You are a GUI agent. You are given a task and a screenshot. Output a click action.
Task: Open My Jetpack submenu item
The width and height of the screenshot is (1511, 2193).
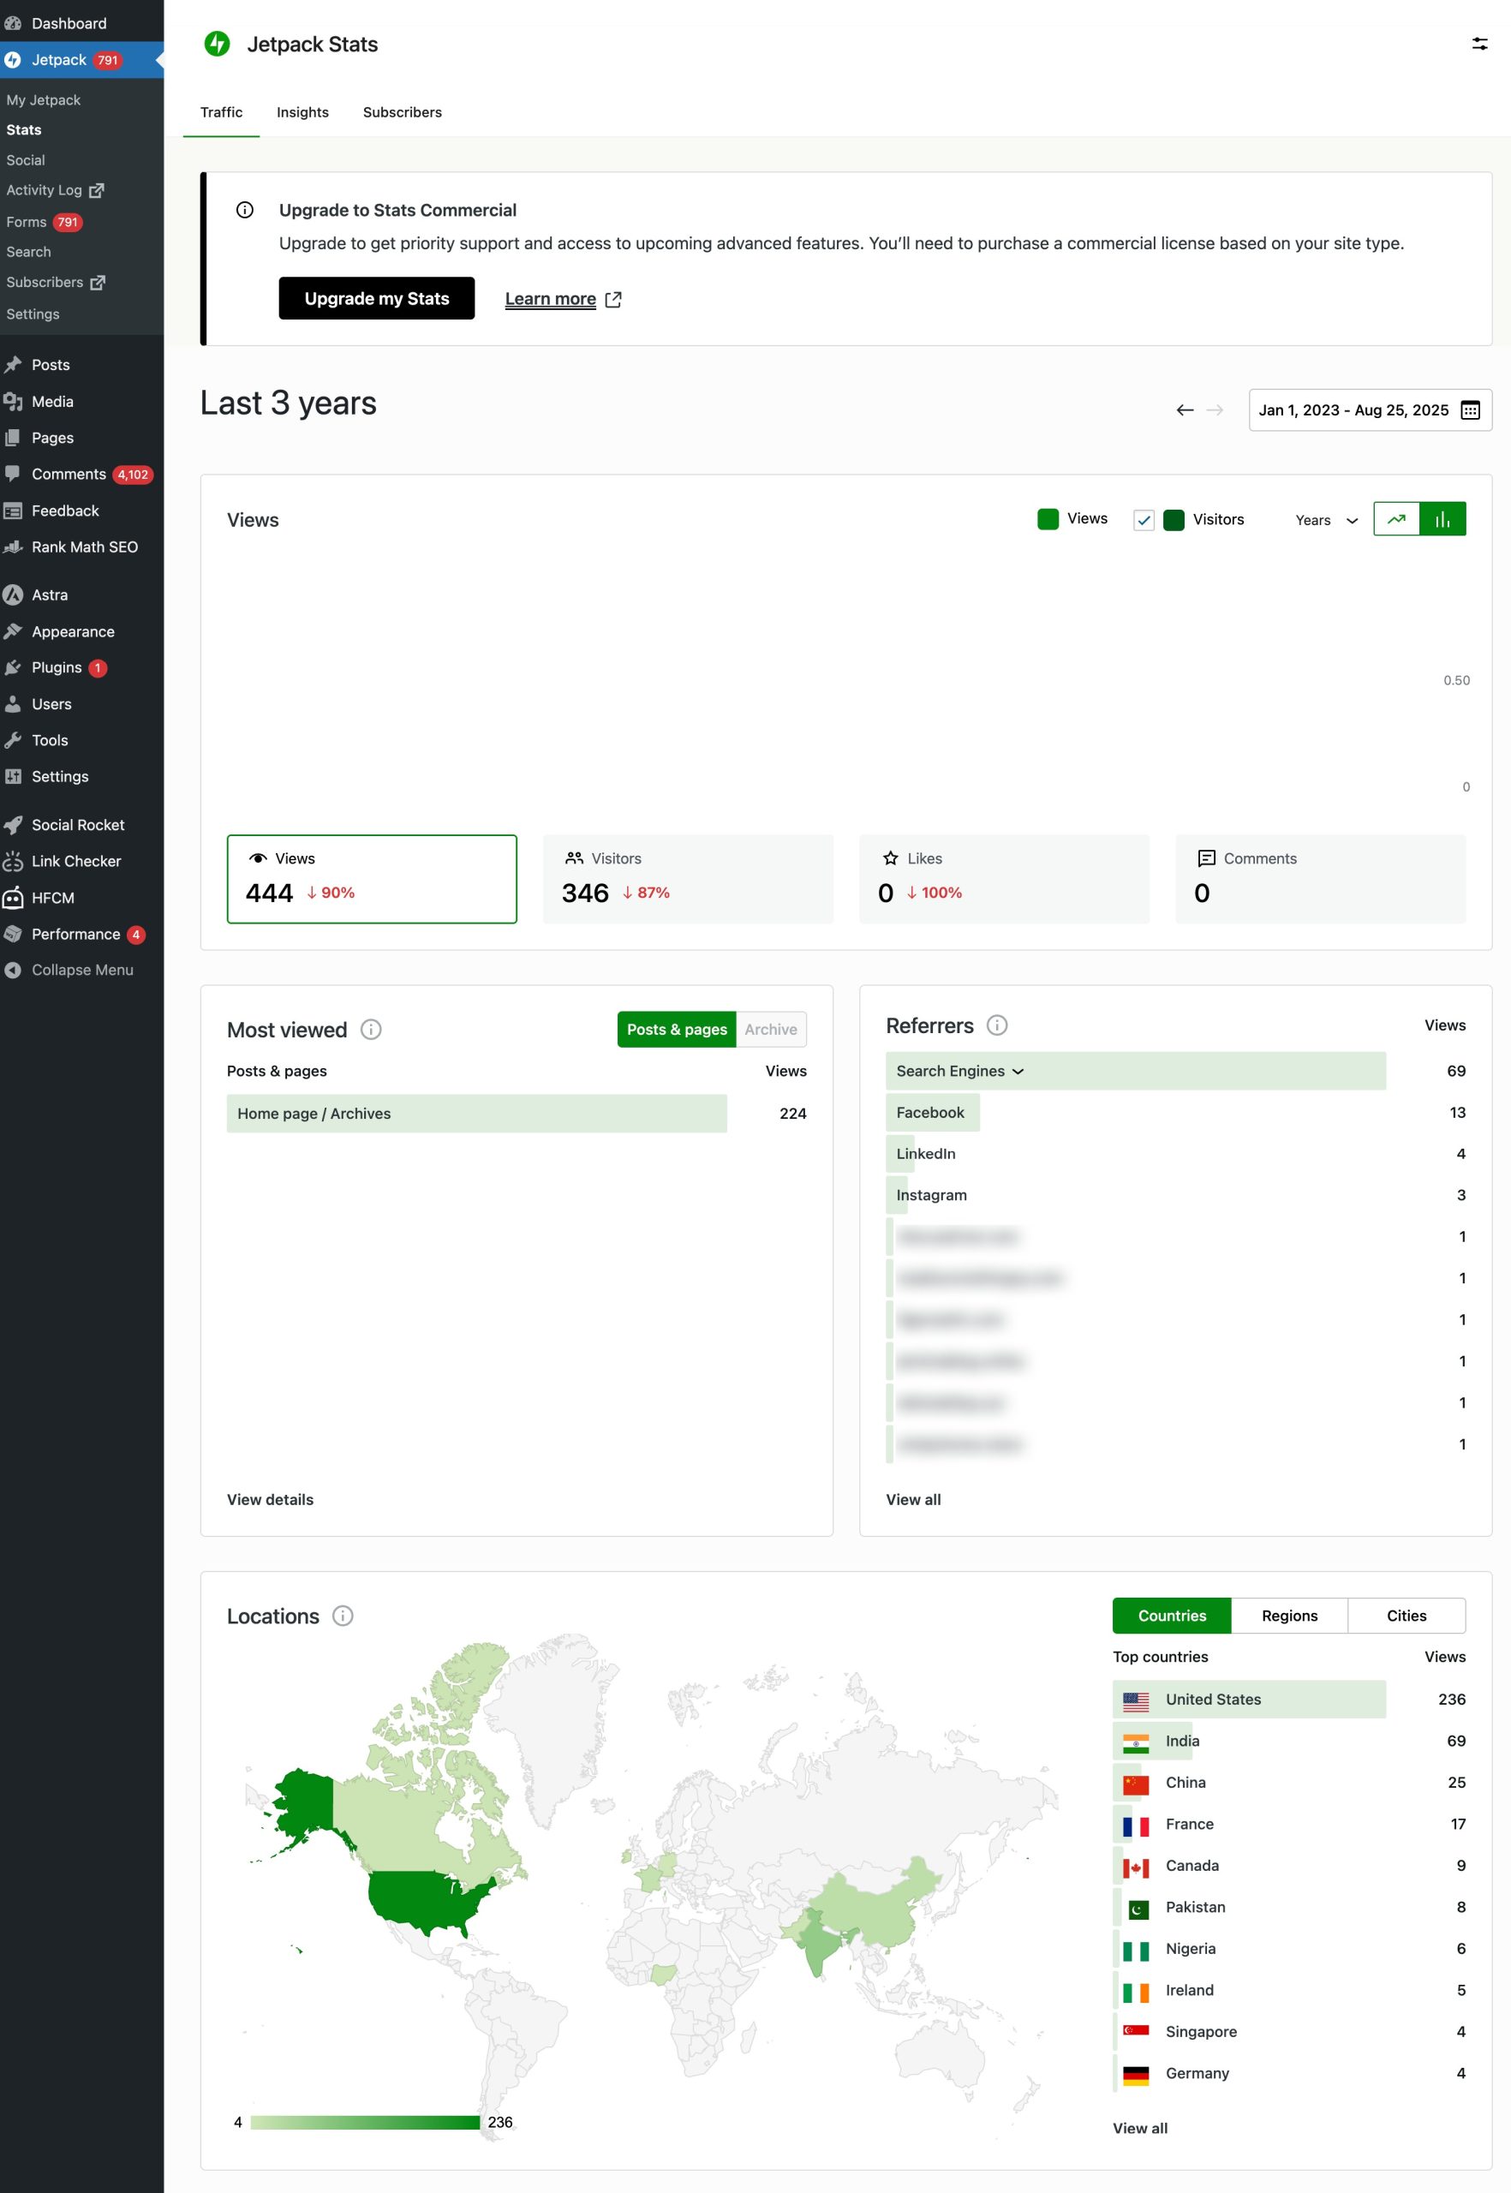point(44,100)
